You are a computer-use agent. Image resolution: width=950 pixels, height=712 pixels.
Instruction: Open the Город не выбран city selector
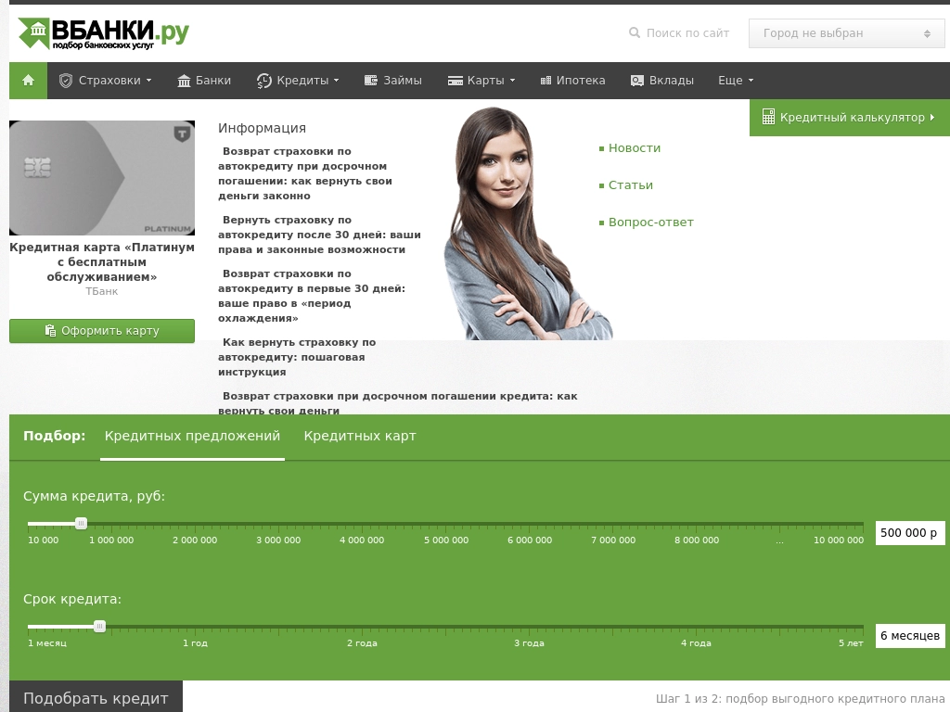pyautogui.click(x=846, y=33)
